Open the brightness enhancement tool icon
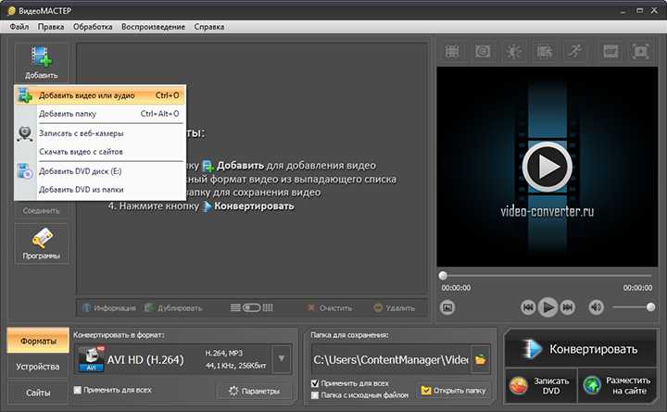Screen dimensions: 667x412 [513, 52]
